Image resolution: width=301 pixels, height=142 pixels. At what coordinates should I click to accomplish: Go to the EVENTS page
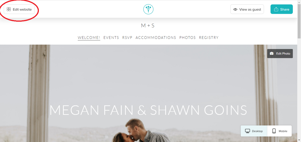(111, 38)
